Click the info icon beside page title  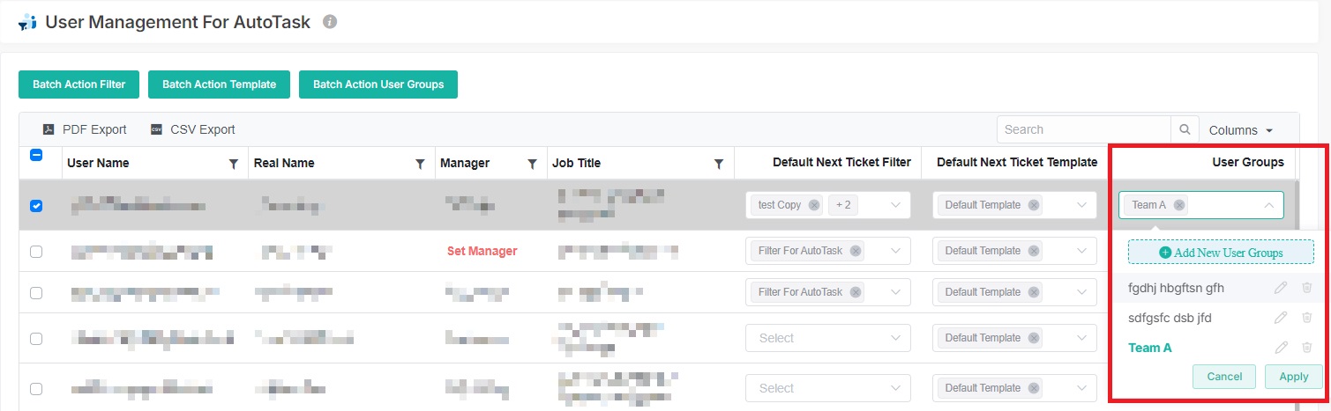click(x=330, y=22)
